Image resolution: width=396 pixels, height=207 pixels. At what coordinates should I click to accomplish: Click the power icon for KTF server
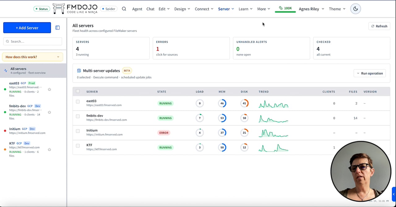point(49,149)
